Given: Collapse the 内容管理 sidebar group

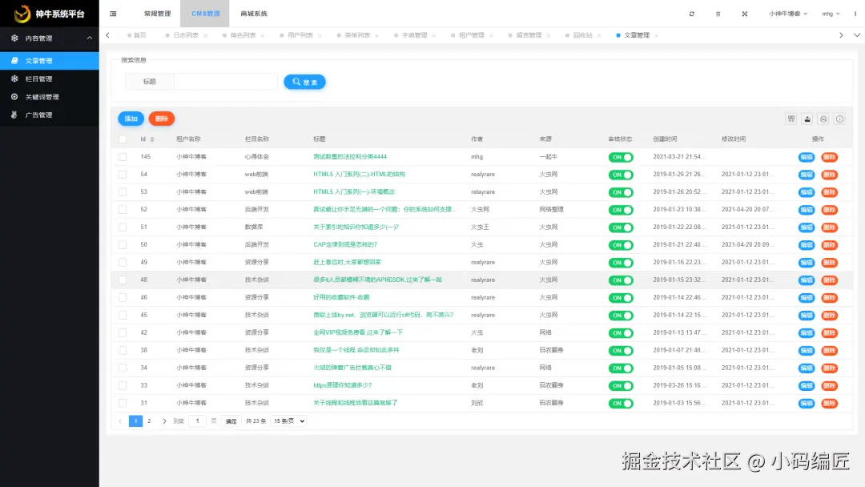Looking at the screenshot, I should tap(50, 38).
